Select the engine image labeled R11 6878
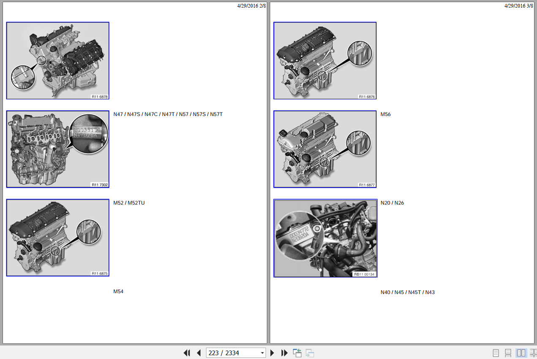This screenshot has height=359, width=537. tap(58, 61)
